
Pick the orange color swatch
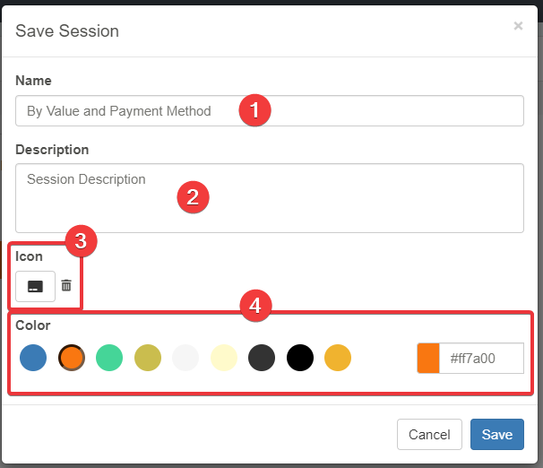click(72, 358)
